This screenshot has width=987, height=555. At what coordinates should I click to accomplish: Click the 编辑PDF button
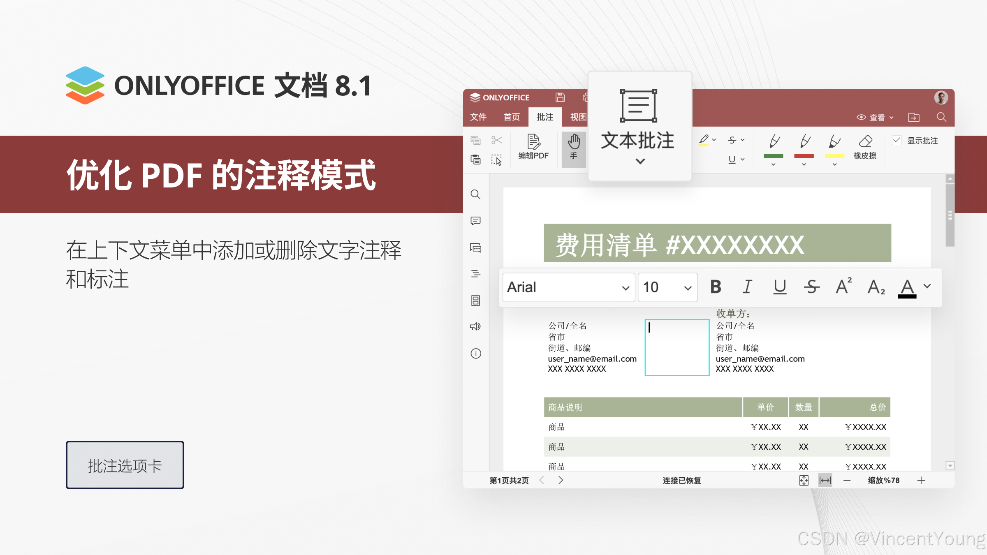(x=533, y=147)
